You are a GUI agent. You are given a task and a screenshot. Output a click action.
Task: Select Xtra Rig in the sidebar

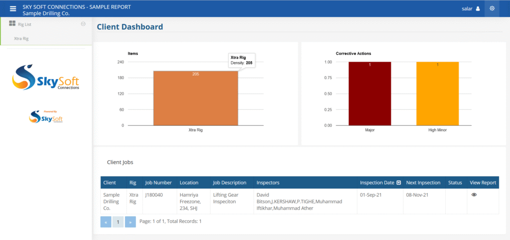coord(21,38)
